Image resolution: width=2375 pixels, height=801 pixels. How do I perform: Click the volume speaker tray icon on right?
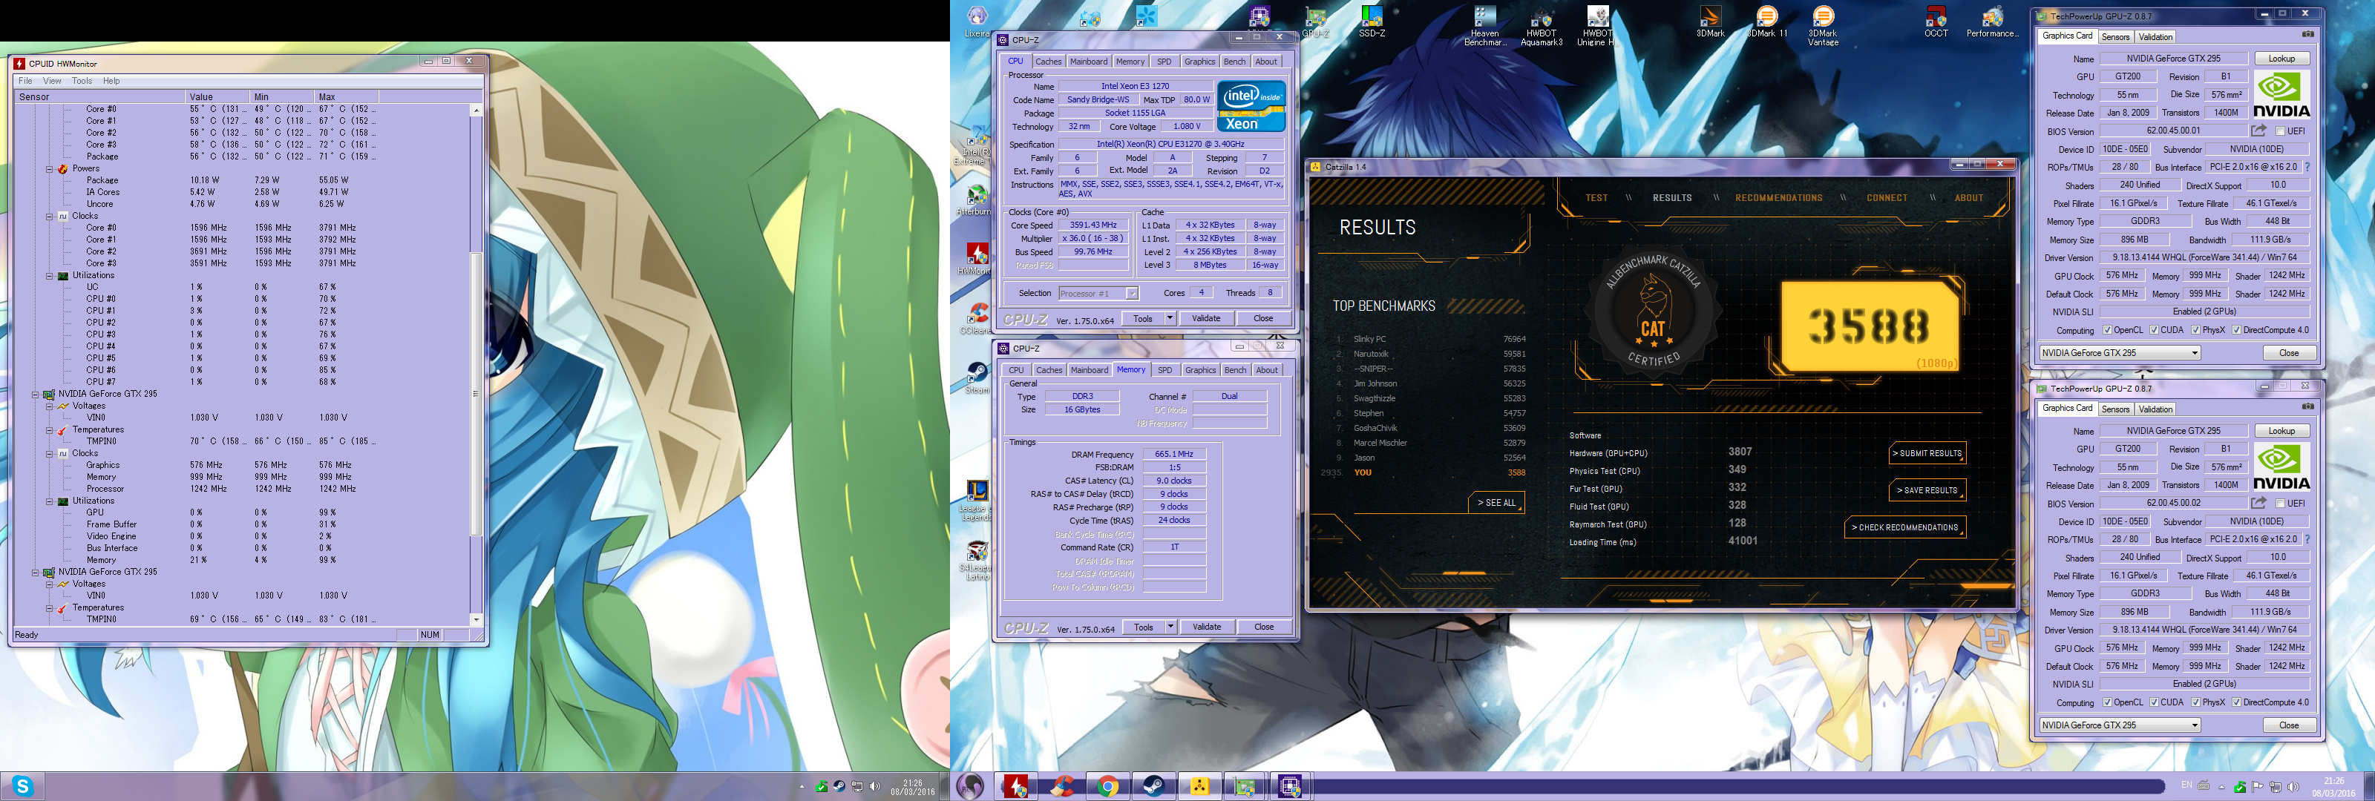pos(2293,786)
